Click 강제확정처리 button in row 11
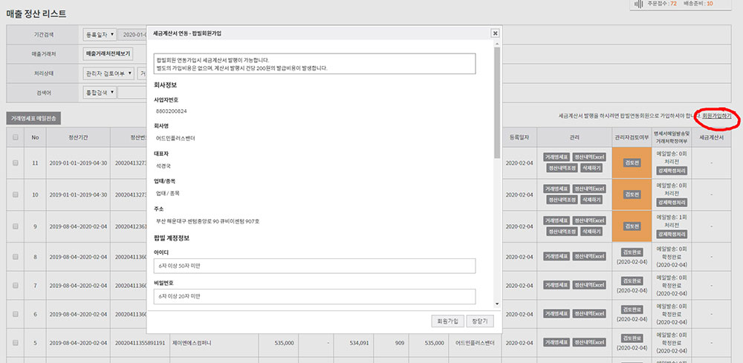The width and height of the screenshot is (743, 363). pyautogui.click(x=672, y=171)
